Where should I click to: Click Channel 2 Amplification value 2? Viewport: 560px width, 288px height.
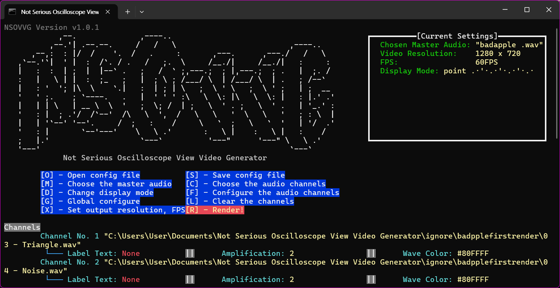(x=292, y=280)
